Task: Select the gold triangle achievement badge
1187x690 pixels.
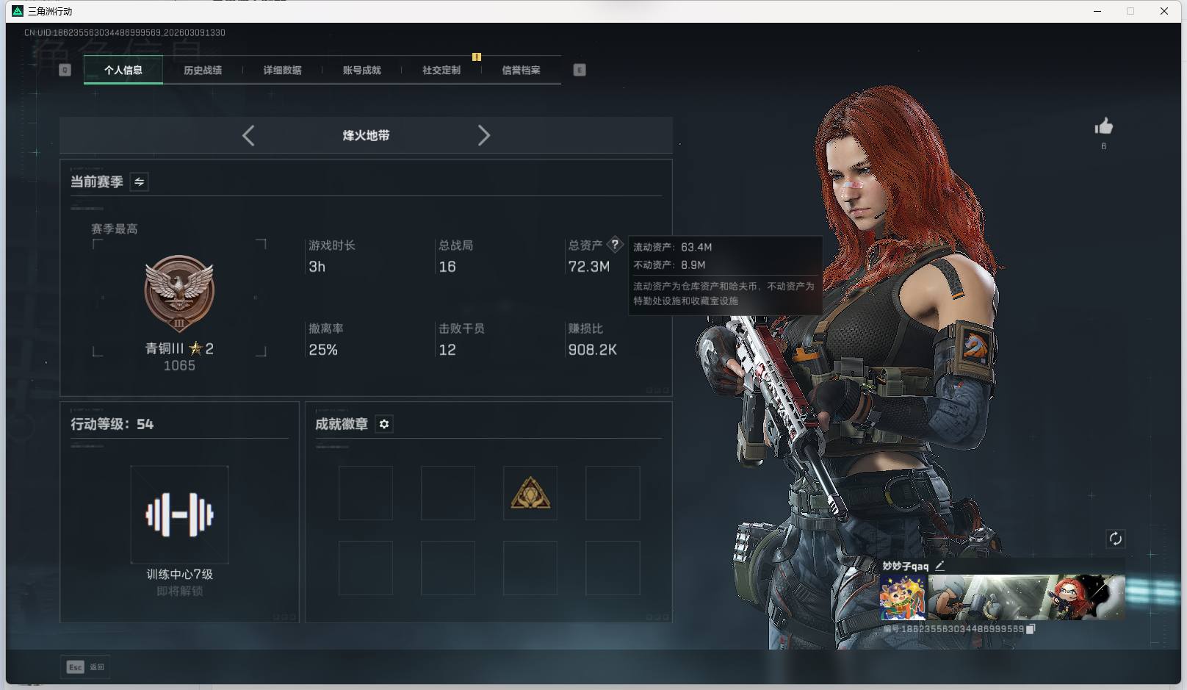Action: coord(530,493)
